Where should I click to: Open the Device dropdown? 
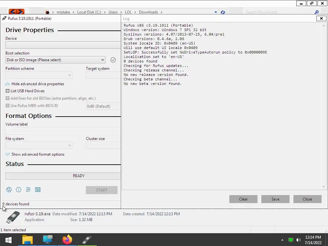pos(63,45)
